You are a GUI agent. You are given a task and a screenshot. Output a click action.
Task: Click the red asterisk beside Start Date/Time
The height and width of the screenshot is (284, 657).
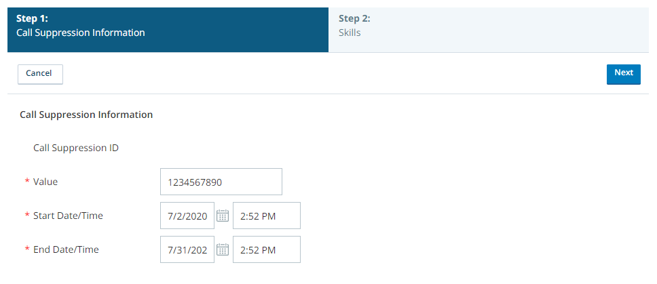pyautogui.click(x=27, y=216)
